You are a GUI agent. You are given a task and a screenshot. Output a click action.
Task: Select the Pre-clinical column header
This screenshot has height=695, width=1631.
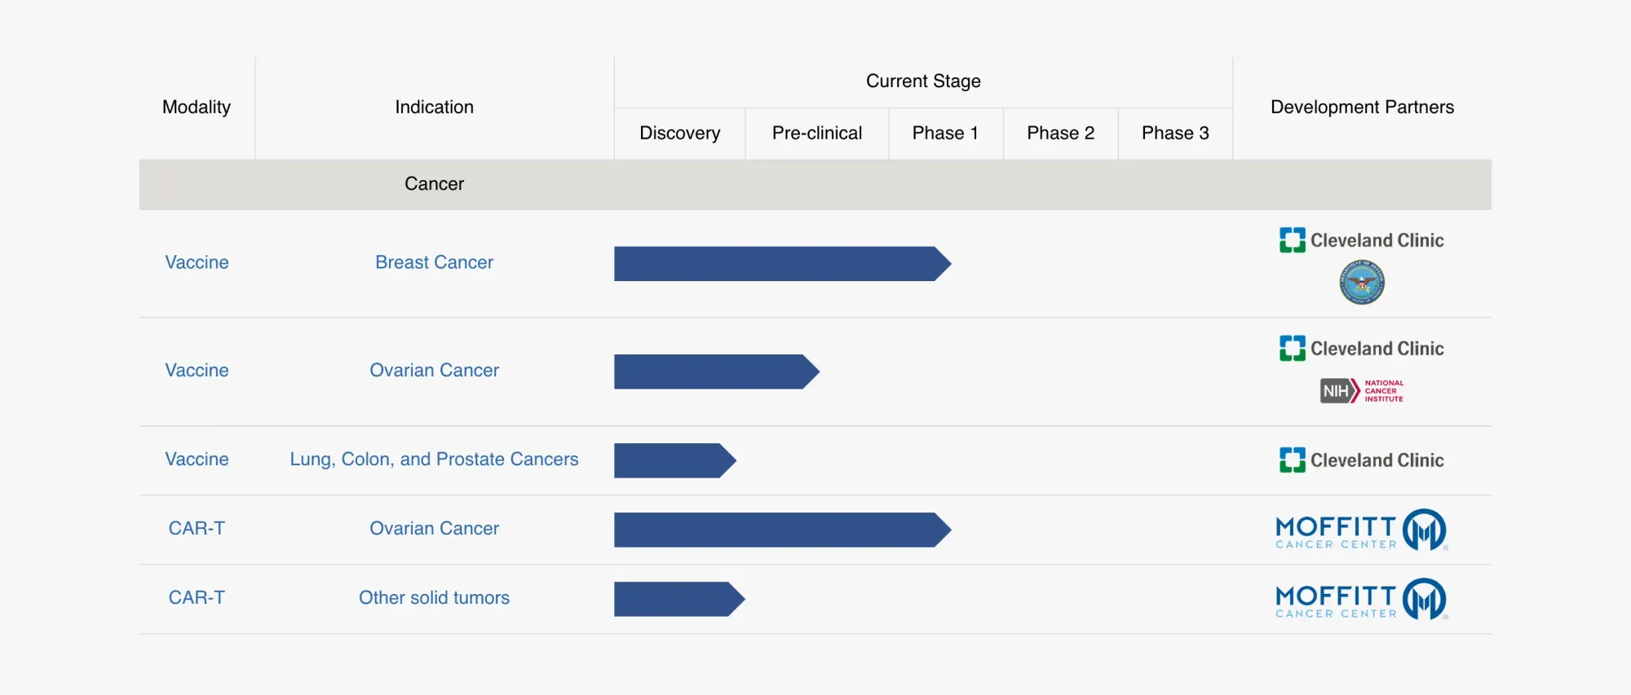(x=816, y=134)
